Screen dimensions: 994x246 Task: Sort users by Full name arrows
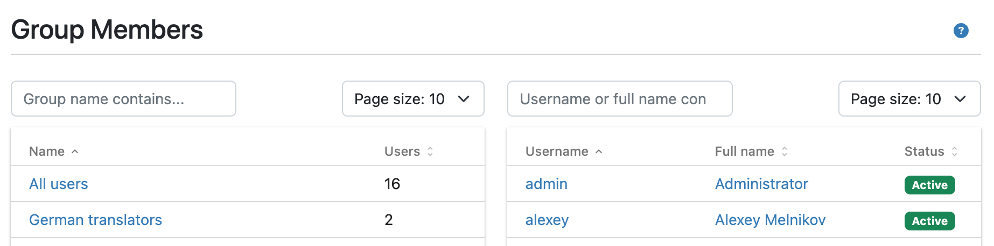[785, 151]
